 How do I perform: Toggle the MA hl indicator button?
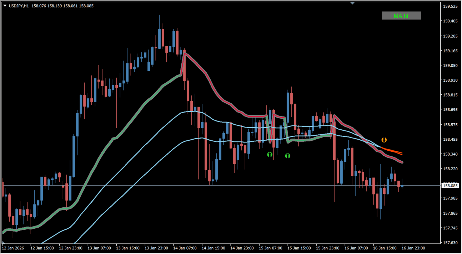[401, 16]
